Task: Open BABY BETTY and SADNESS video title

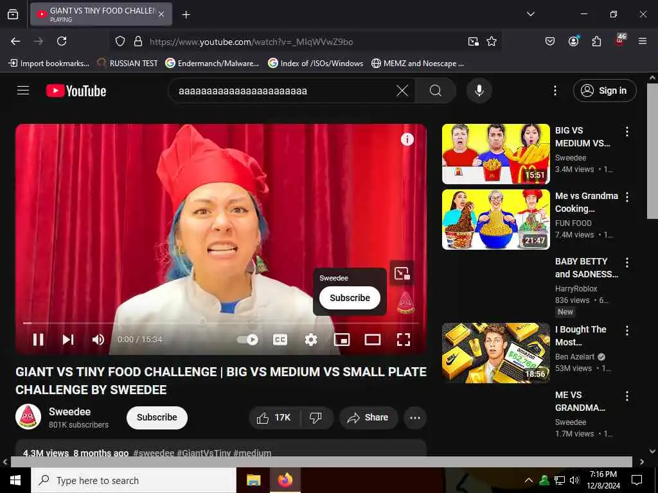Action: [586, 268]
